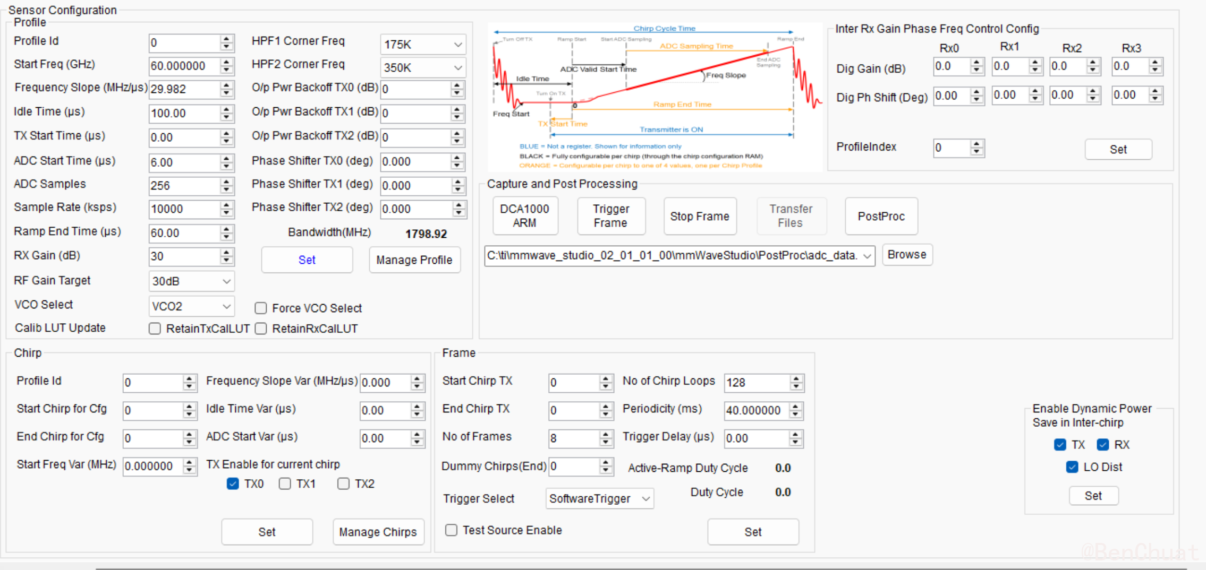
Task: Expand the RF Gain Target dropdown
Action: pos(191,281)
